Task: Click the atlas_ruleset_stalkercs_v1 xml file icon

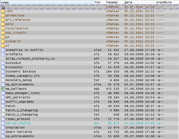Action: pos(3,59)
